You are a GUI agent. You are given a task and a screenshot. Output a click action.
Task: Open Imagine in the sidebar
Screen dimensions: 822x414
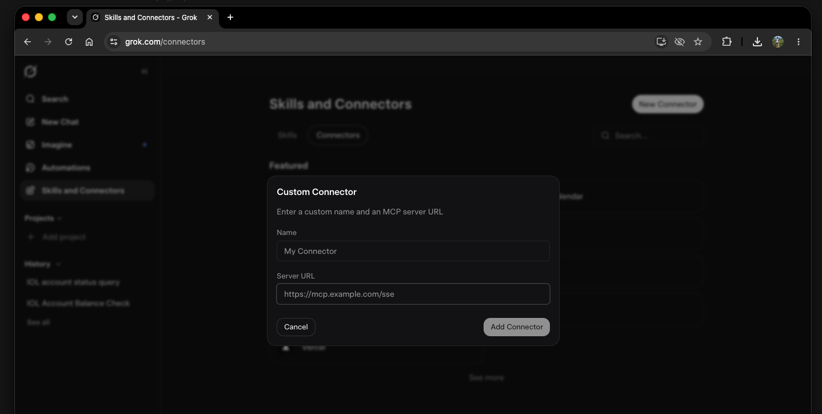point(87,145)
